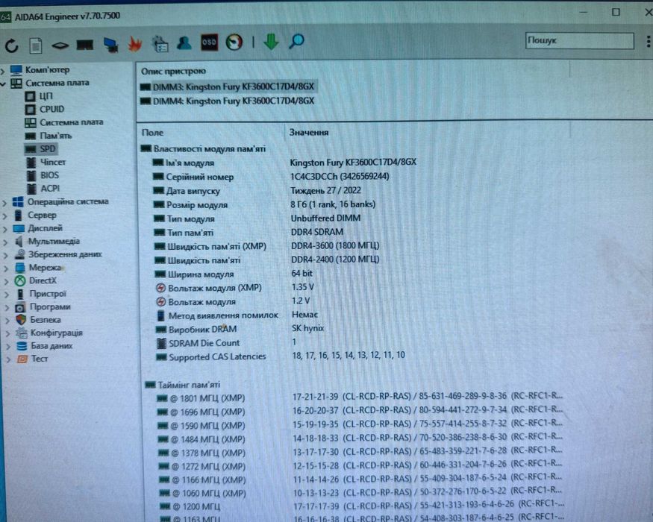Expand the Комп'ютер tree node
Screen dimensions: 653x522
(2, 71)
